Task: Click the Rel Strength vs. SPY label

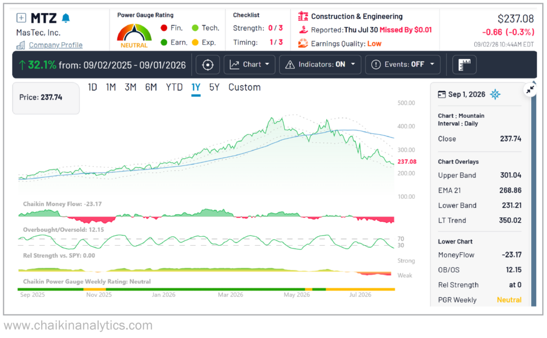Action: (59, 255)
